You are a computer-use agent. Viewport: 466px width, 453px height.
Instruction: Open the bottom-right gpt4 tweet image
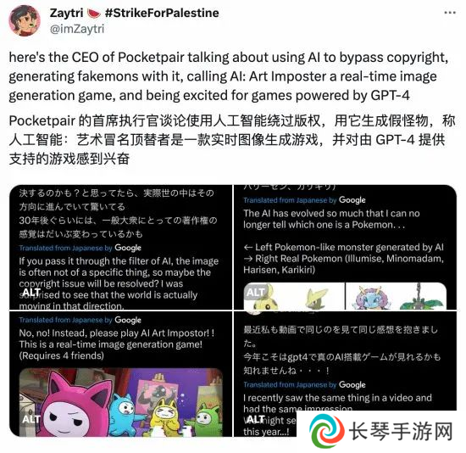[345, 374]
